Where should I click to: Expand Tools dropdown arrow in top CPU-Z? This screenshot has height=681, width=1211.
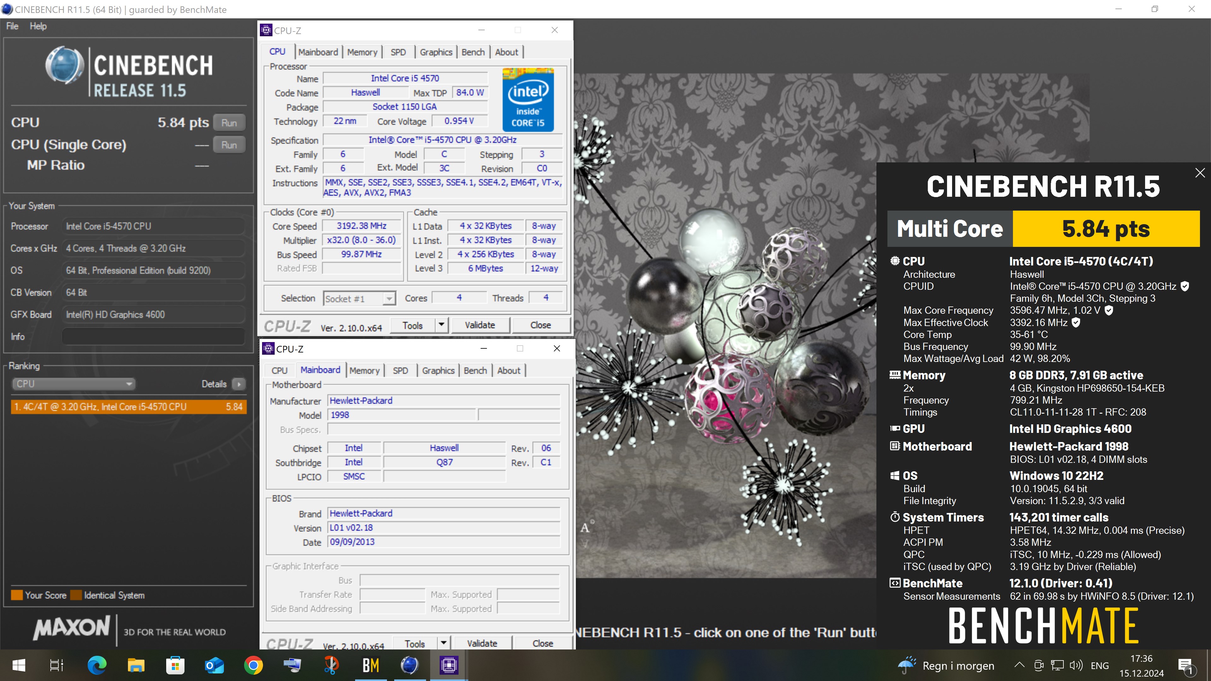point(442,325)
